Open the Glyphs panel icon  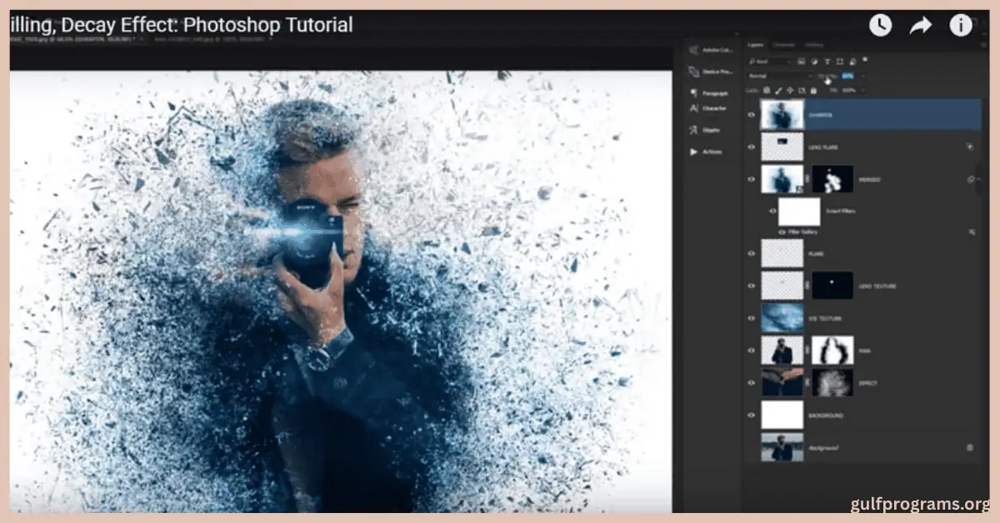(694, 130)
